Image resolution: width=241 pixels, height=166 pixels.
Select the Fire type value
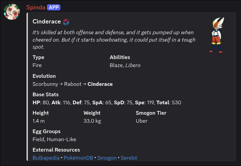[37, 65]
